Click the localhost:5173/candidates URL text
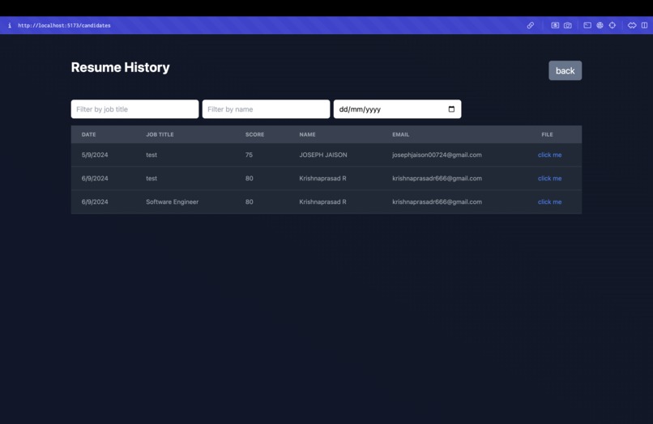 [64, 25]
